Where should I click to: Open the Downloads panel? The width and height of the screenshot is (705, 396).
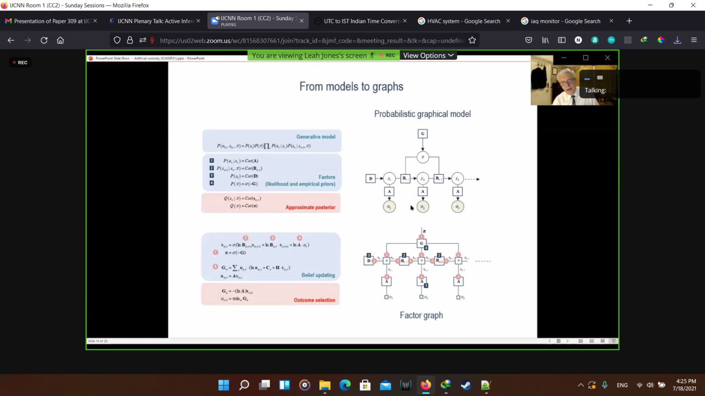pyautogui.click(x=677, y=40)
